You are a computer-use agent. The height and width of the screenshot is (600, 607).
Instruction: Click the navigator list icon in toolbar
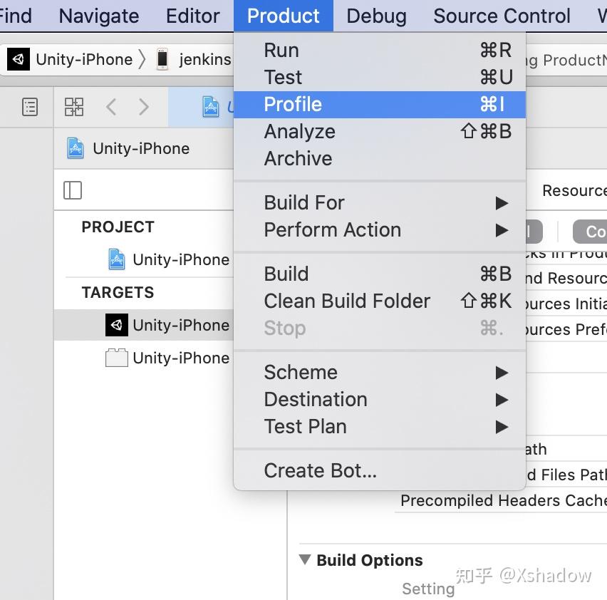[x=30, y=107]
